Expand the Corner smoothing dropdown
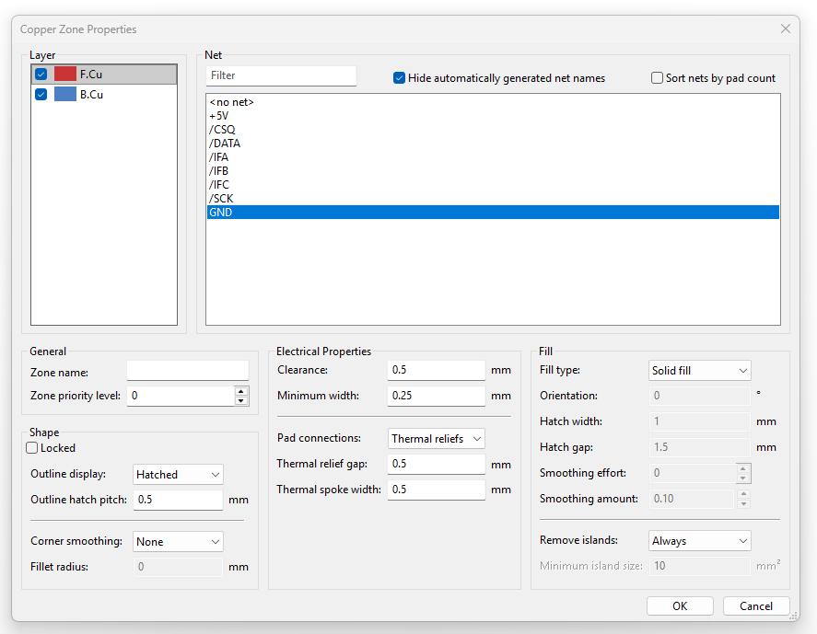 tap(178, 542)
